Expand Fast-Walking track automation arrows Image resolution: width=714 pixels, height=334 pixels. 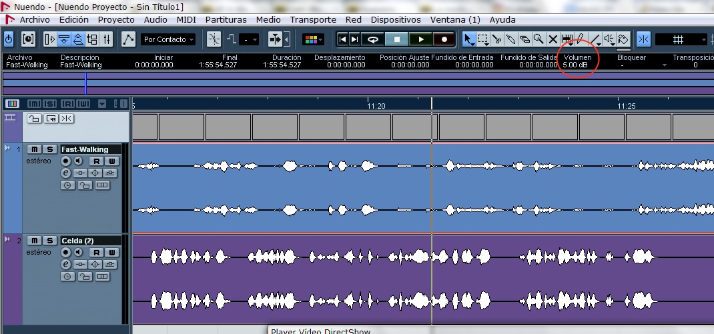tap(7, 148)
